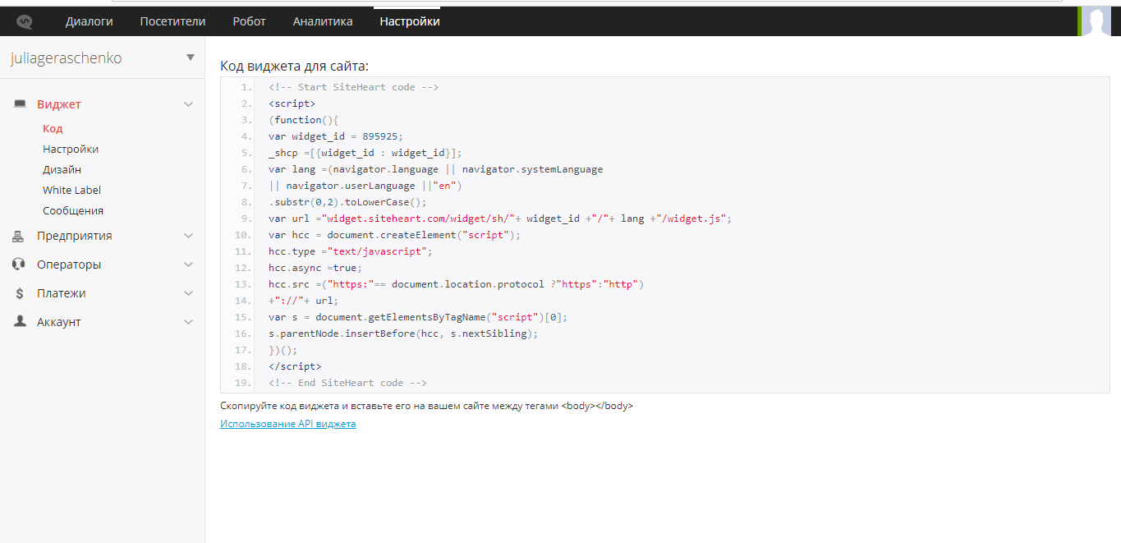The width and height of the screenshot is (1121, 543).
Task: Collapse the Виджет section chevron
Action: pos(188,104)
